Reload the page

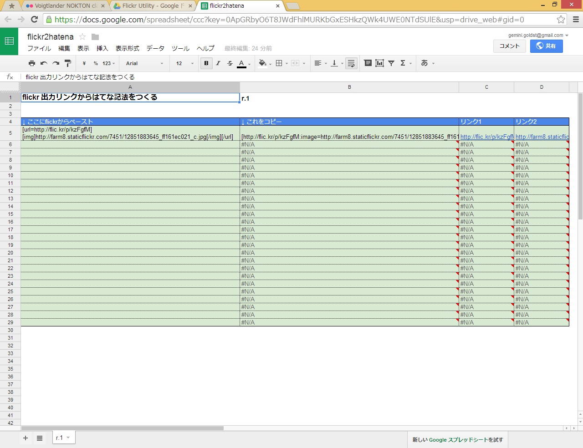(x=34, y=20)
